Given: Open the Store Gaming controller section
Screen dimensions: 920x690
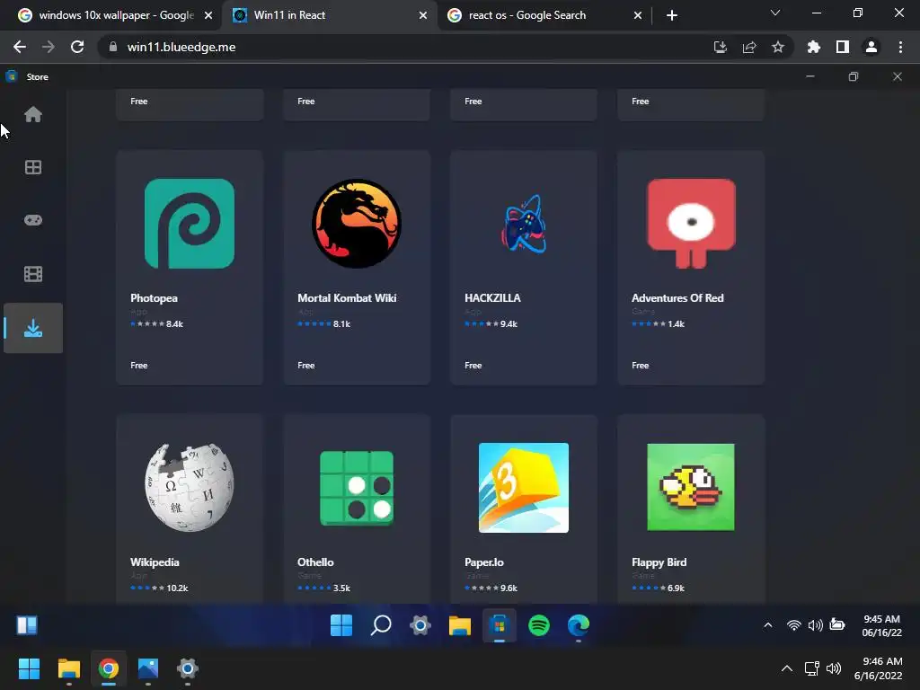Looking at the screenshot, I should tap(33, 220).
